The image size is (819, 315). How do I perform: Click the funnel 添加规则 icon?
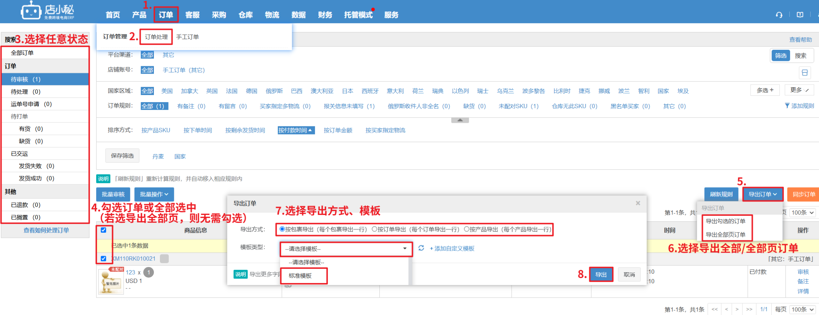[x=787, y=106]
